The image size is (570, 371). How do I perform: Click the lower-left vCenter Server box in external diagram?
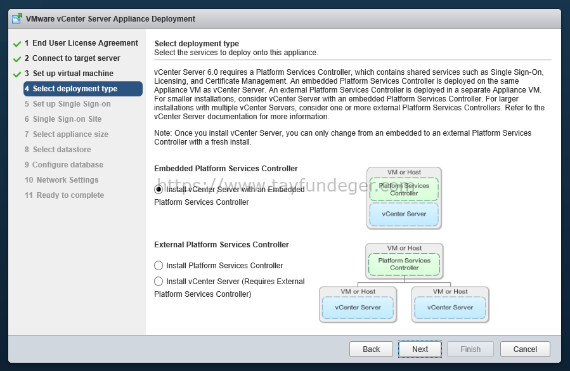pos(358,308)
